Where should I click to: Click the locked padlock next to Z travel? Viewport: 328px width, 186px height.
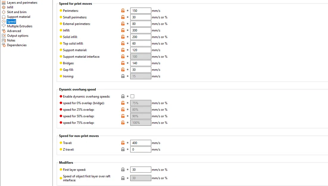[123, 149]
